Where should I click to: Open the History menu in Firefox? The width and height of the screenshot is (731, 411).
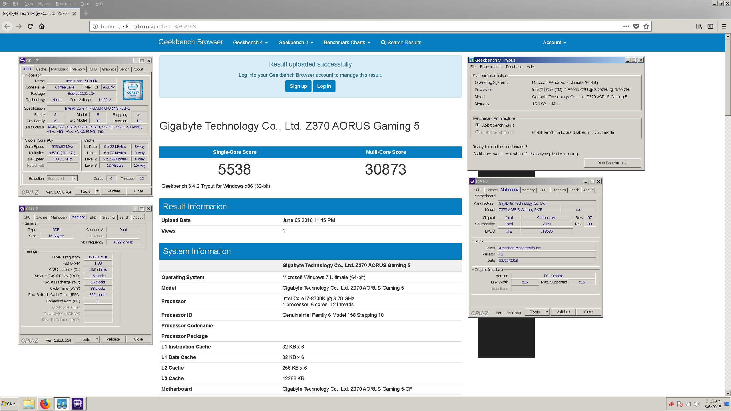(44, 4)
